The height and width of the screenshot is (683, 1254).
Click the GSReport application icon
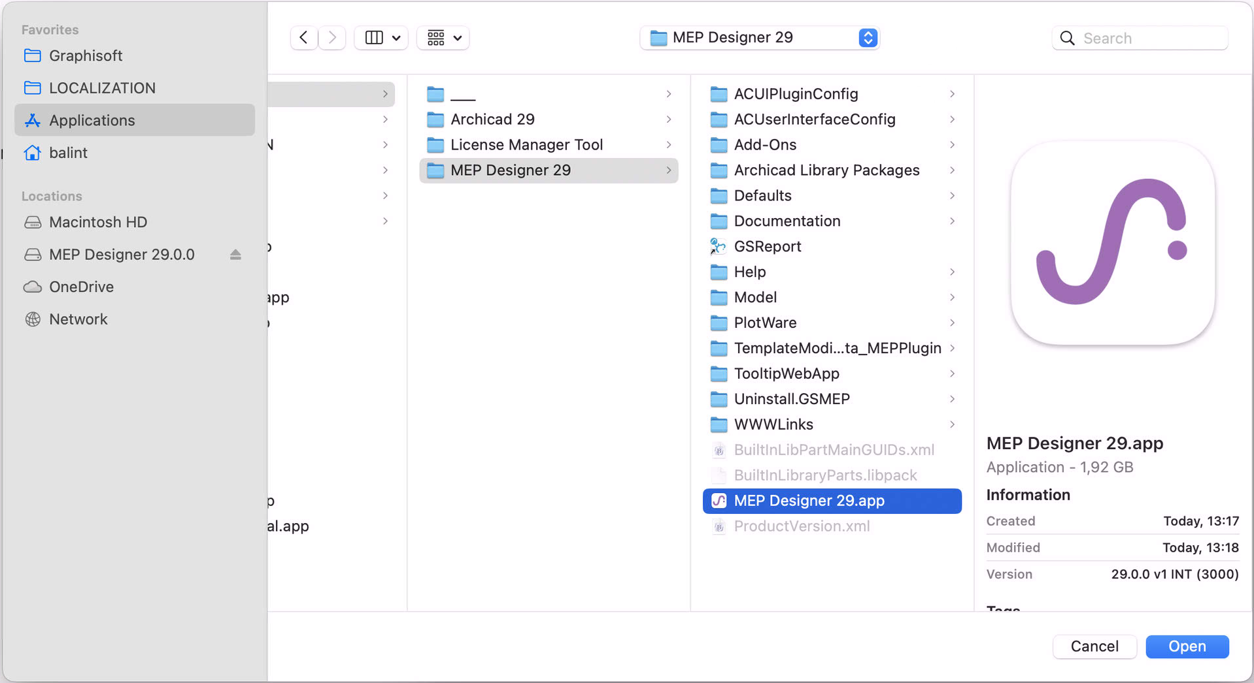point(719,247)
